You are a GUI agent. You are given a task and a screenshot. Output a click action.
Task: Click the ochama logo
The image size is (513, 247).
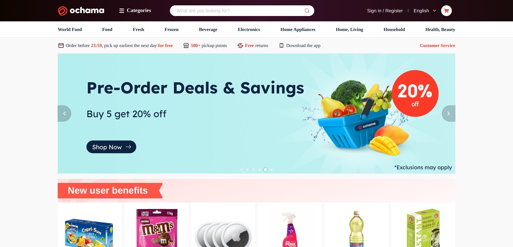click(x=81, y=11)
